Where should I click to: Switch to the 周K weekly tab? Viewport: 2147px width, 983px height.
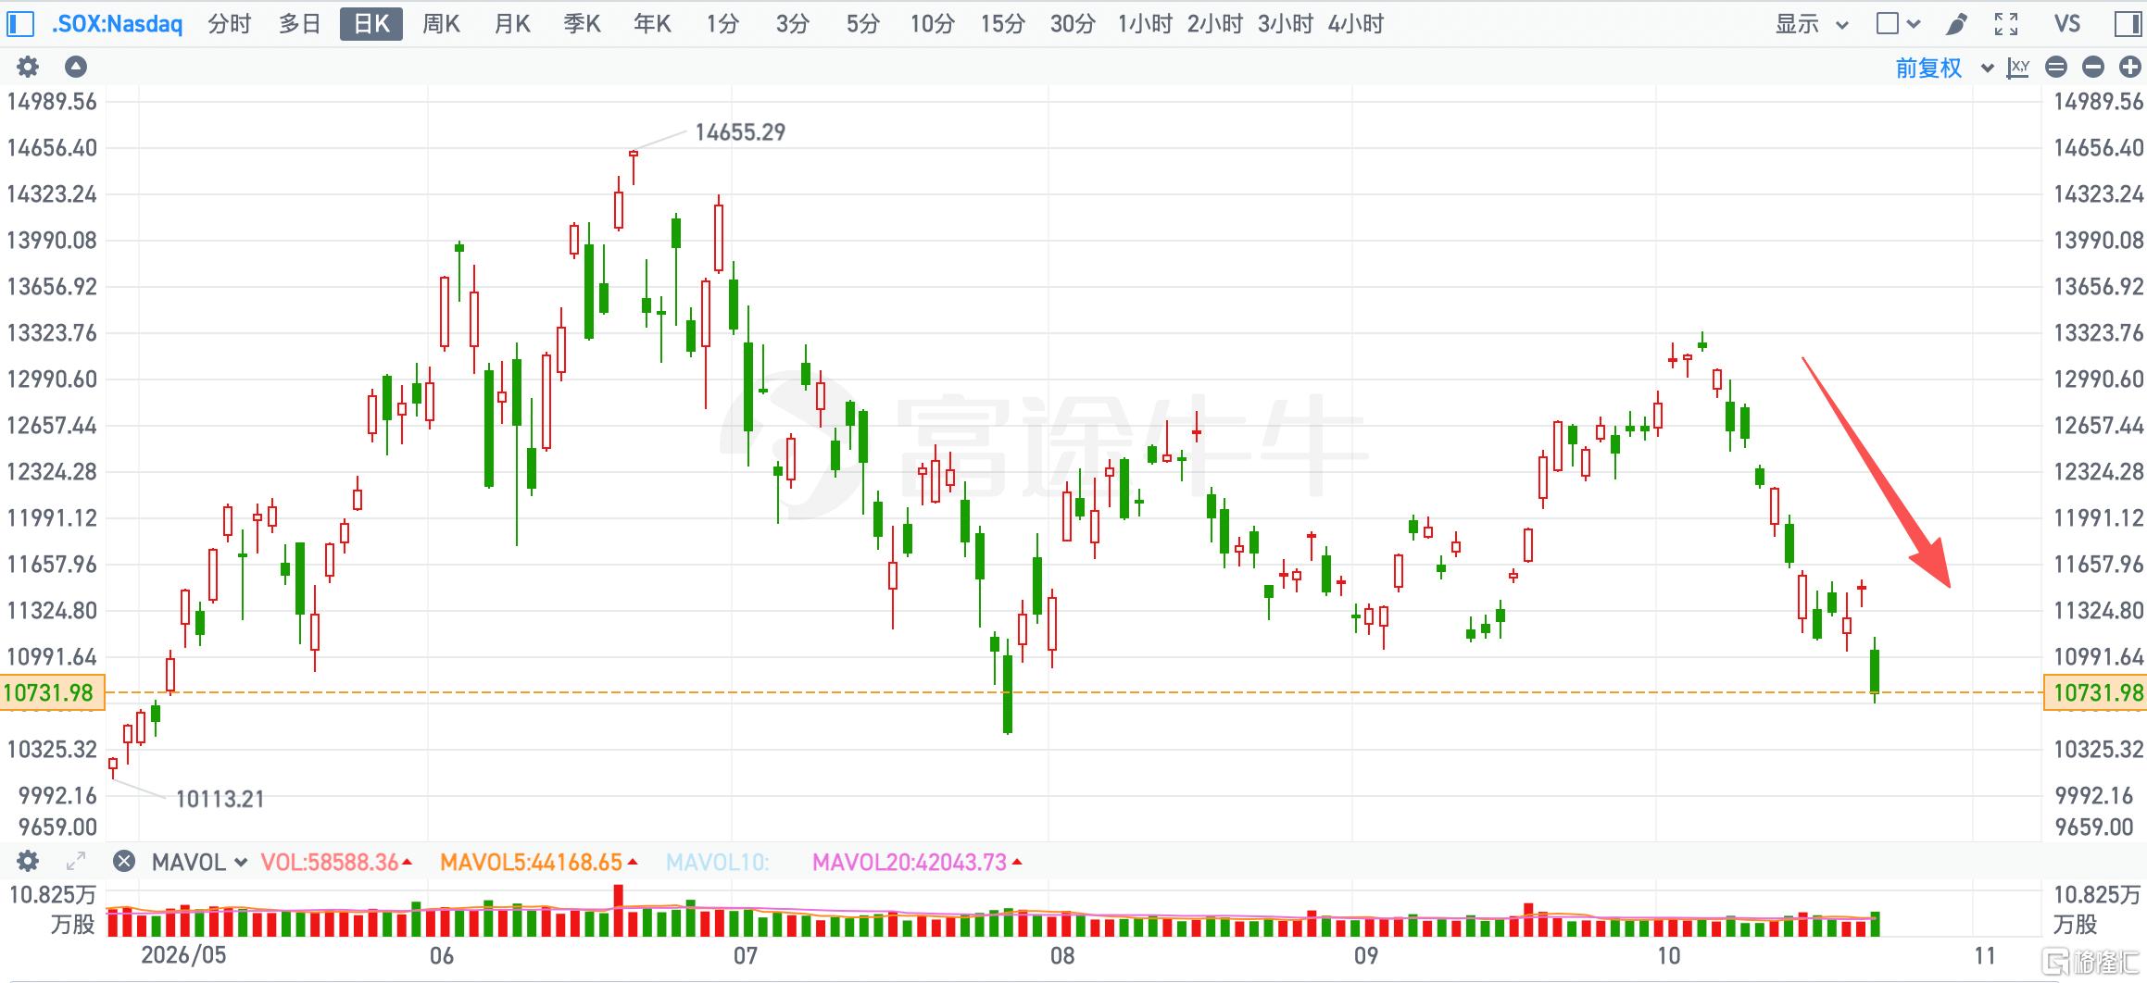click(441, 24)
